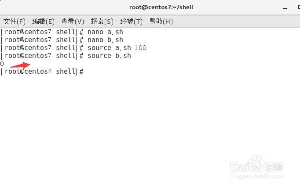The width and height of the screenshot is (300, 187).
Task: Click the jingyan.baidu.com watermark text
Action: click(257, 176)
